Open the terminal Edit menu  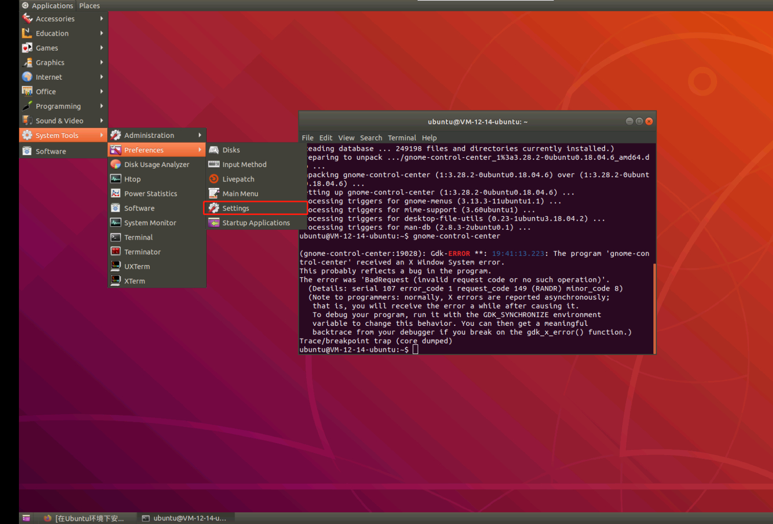click(x=326, y=138)
